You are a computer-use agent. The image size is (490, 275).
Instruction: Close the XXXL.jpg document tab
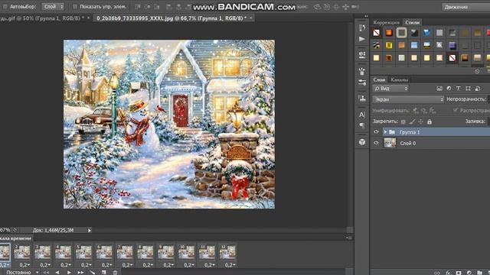251,18
